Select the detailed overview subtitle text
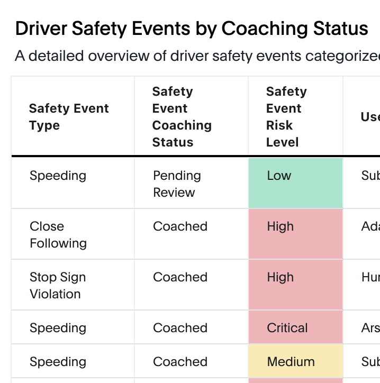This screenshot has height=383, width=380. pos(197,56)
